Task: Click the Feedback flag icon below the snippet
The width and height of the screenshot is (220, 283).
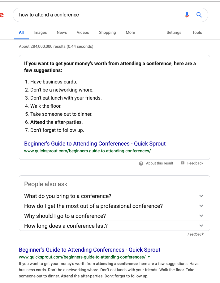Action: 183,163
